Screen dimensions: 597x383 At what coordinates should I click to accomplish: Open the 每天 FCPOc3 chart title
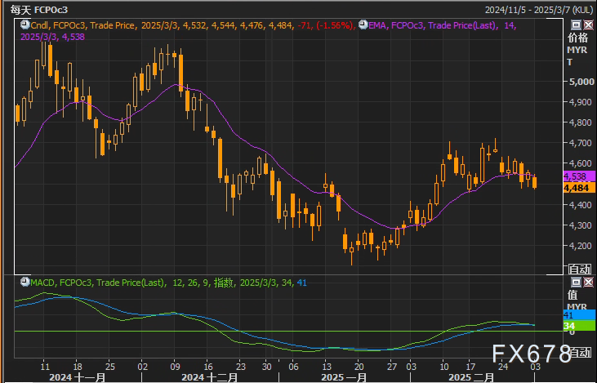pos(38,10)
